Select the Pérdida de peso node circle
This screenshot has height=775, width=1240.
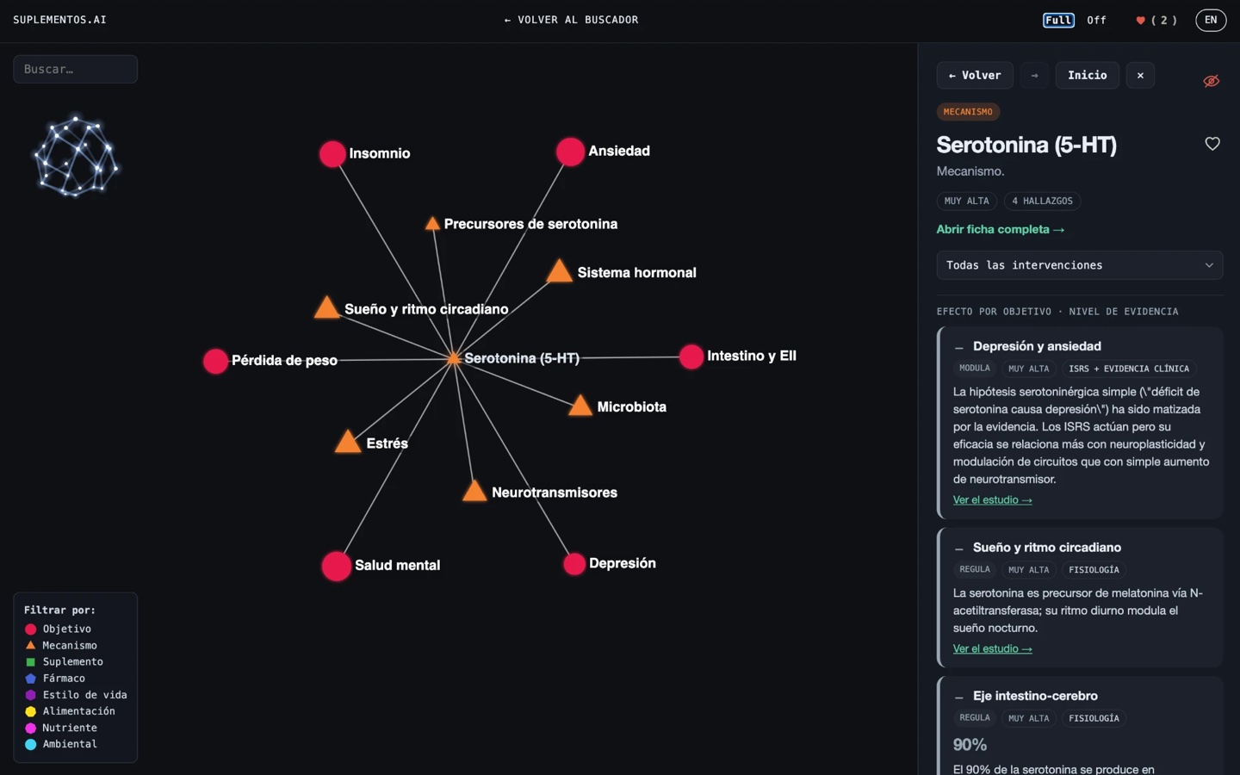coord(215,361)
